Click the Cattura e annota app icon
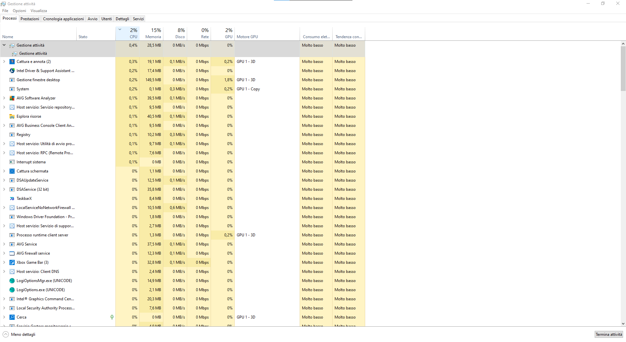This screenshot has width=626, height=342. coord(12,62)
